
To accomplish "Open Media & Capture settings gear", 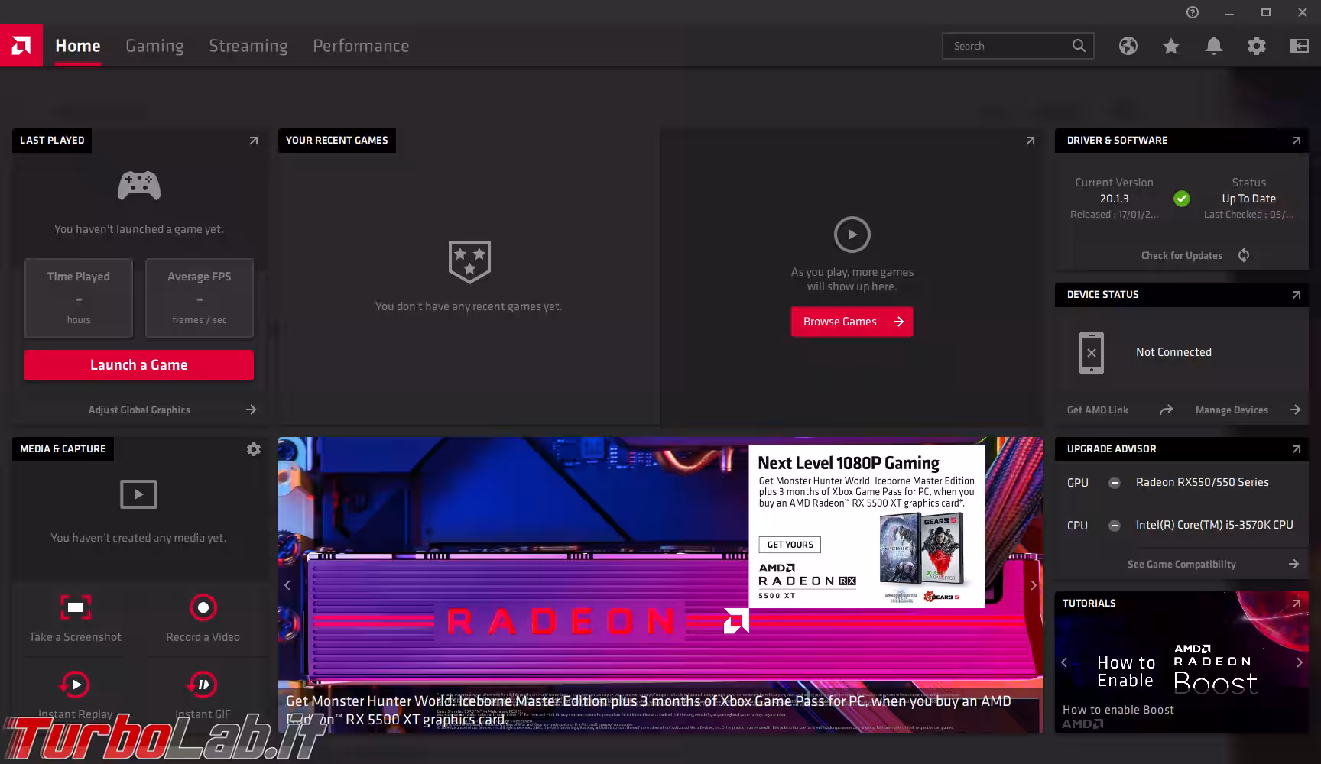I will [254, 449].
